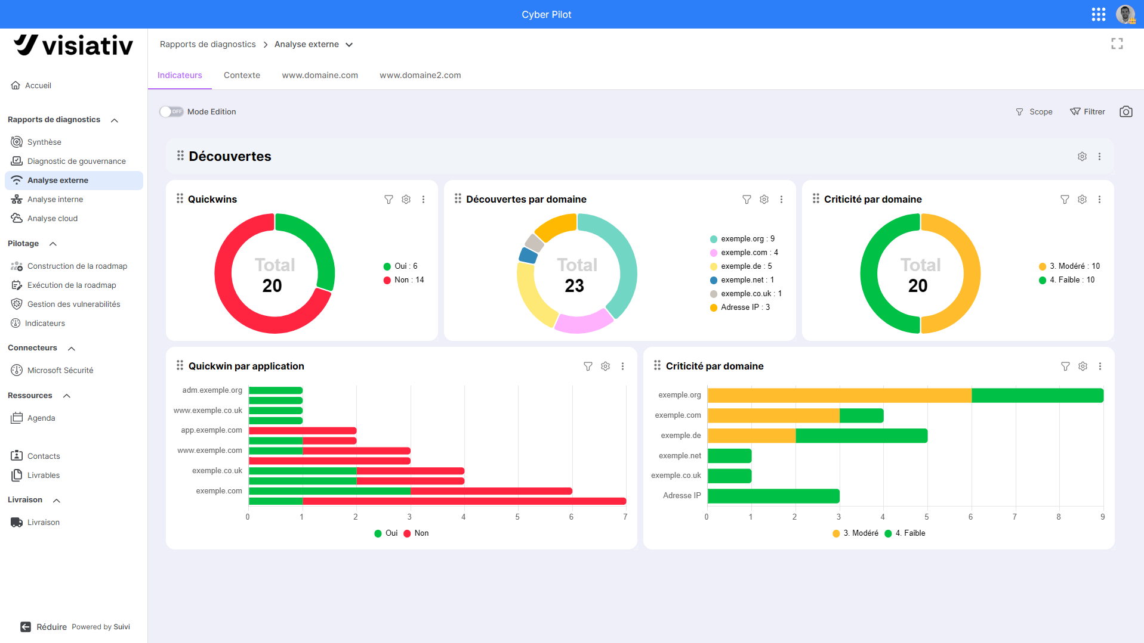Enter fullscreen with the expand icon
1144x643 pixels.
tap(1117, 44)
